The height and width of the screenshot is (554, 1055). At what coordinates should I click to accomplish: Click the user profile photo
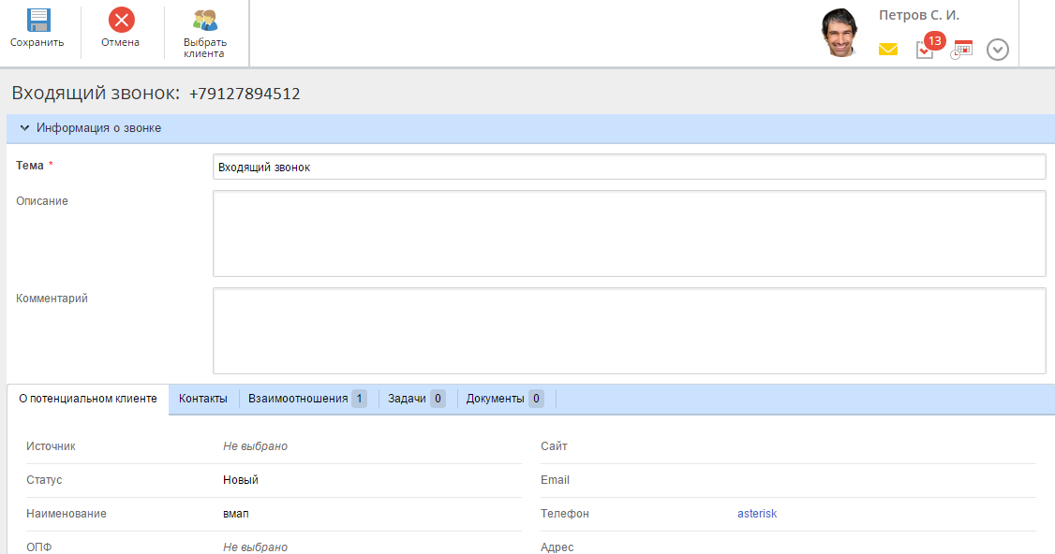click(x=840, y=34)
